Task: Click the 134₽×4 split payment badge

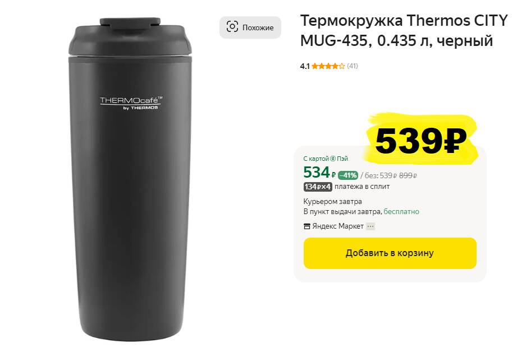Action: coord(318,187)
